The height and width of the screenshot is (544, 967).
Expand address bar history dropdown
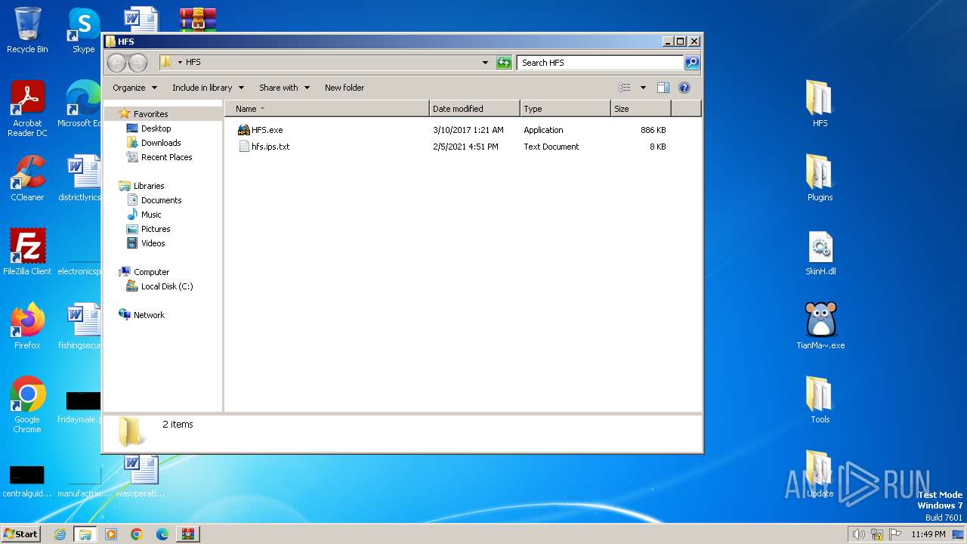[x=485, y=63]
